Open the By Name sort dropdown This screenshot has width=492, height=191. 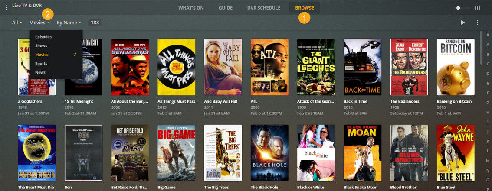tap(69, 23)
